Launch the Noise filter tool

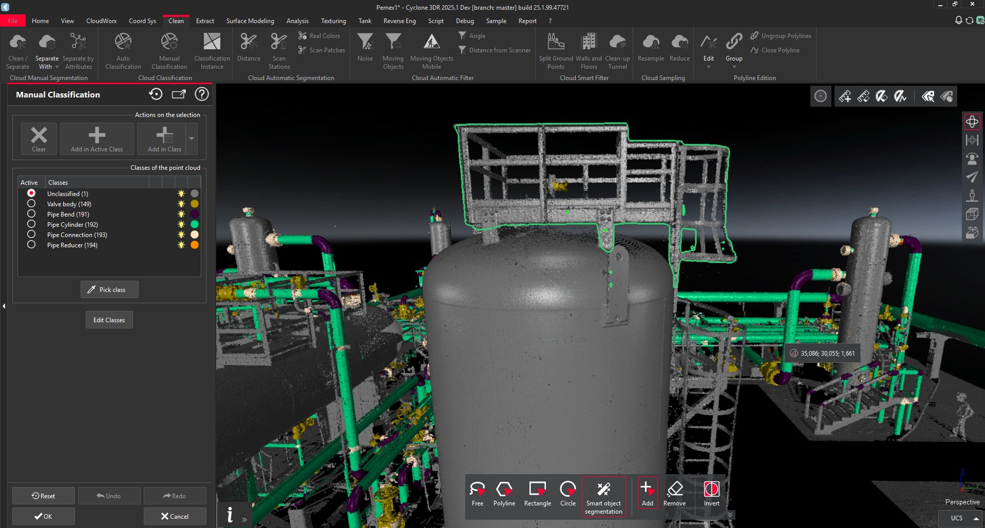pos(365,49)
